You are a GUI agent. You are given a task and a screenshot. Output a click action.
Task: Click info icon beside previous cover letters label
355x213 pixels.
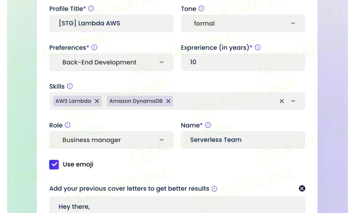pyautogui.click(x=214, y=189)
